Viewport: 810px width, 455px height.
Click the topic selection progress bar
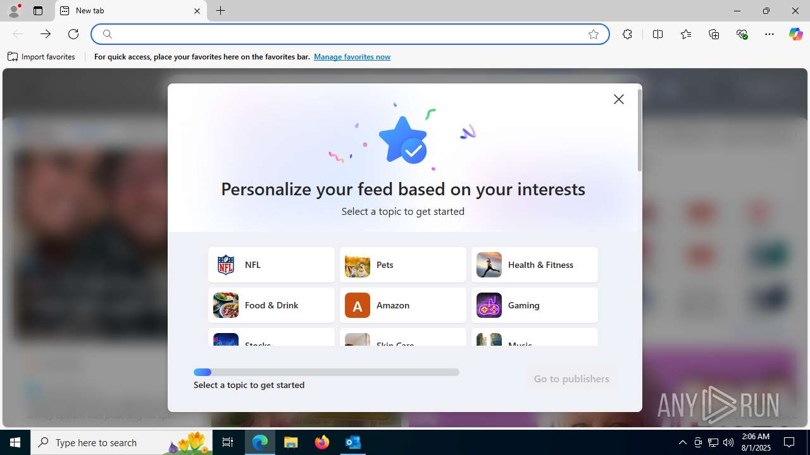(327, 372)
